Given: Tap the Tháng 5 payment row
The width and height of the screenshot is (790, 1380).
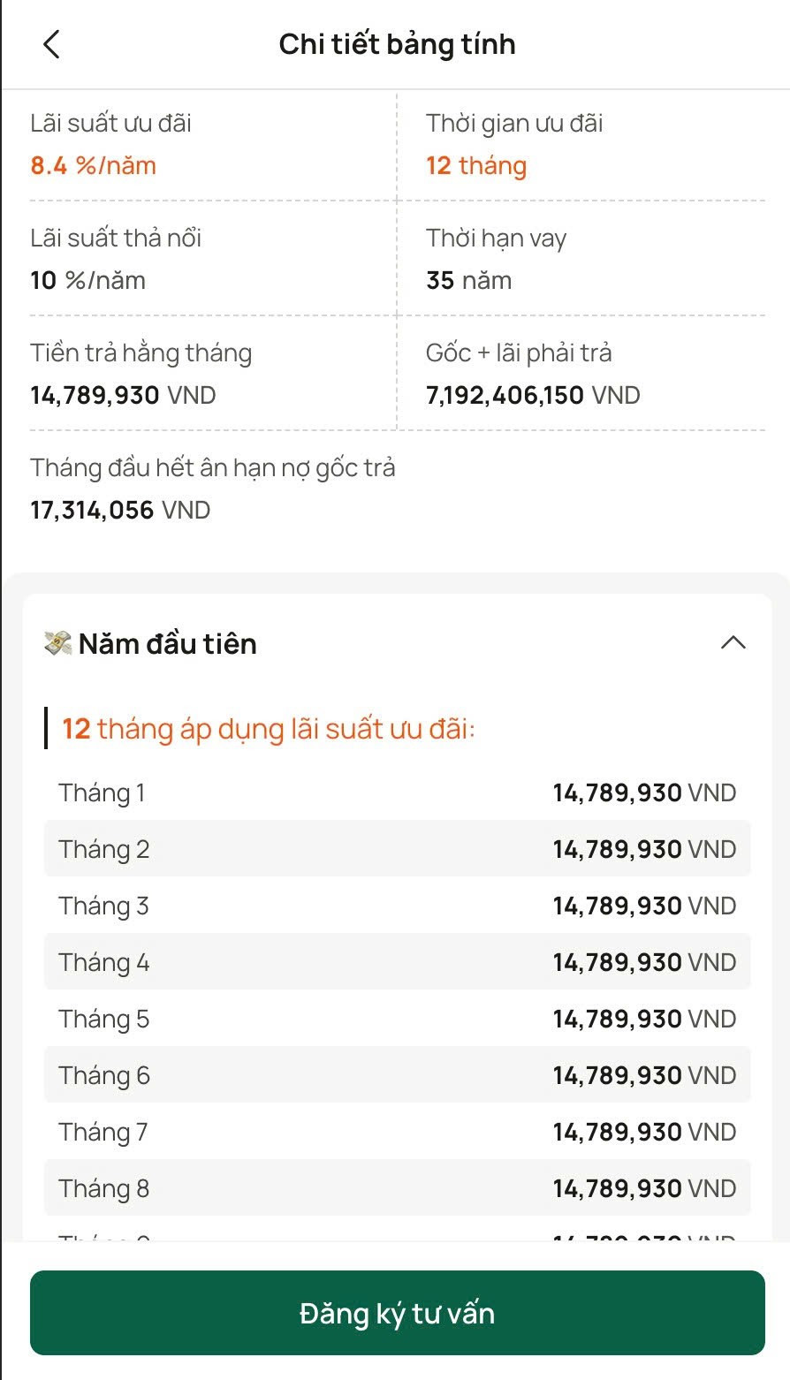Looking at the screenshot, I should [x=397, y=1019].
